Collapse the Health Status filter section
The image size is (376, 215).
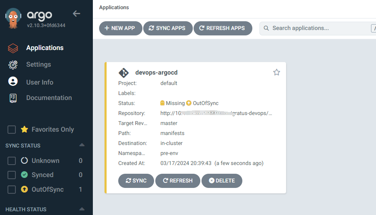coord(82,209)
